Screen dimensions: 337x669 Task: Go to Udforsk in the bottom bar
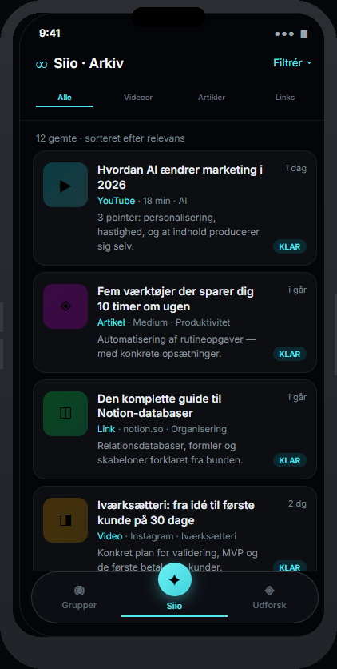click(269, 597)
